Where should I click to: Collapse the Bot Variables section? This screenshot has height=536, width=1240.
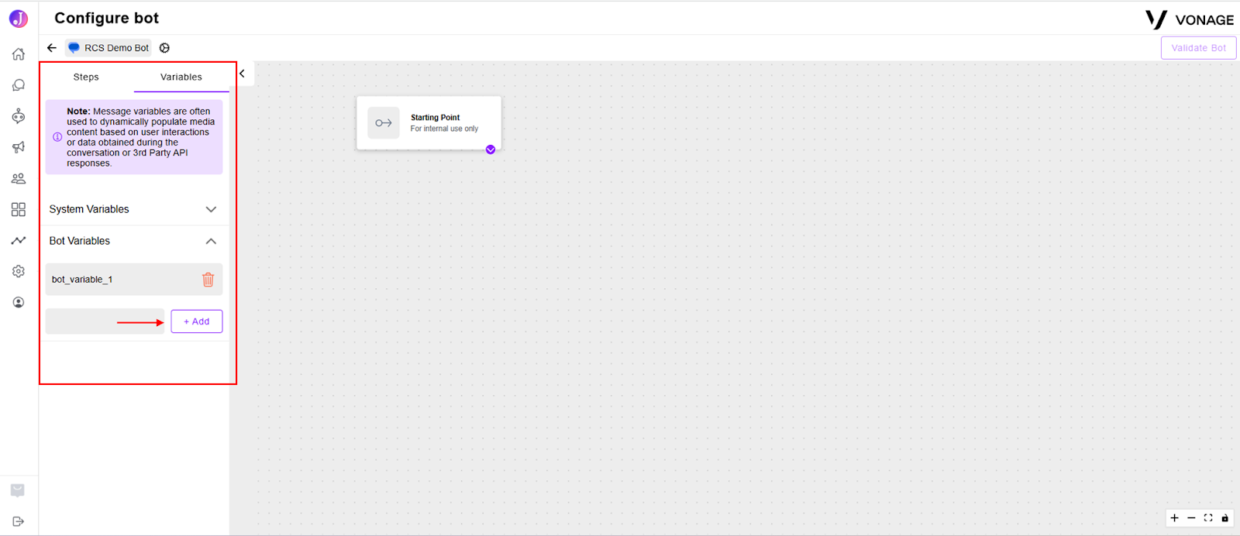coord(133,241)
